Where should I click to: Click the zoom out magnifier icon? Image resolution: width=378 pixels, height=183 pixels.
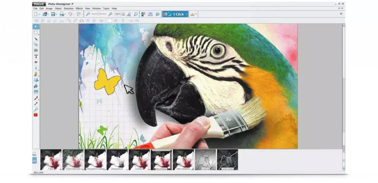point(88,14)
